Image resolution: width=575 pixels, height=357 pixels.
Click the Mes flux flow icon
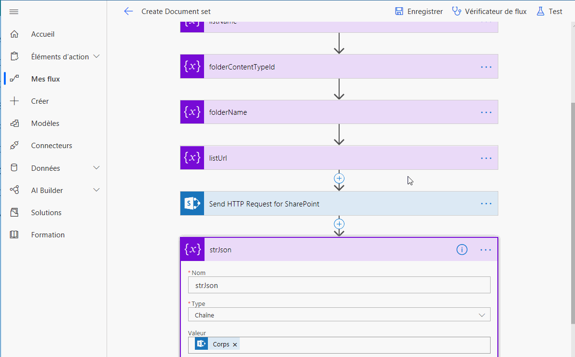(x=14, y=79)
